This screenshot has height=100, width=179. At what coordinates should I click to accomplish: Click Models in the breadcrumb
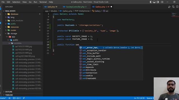coord(54,11)
